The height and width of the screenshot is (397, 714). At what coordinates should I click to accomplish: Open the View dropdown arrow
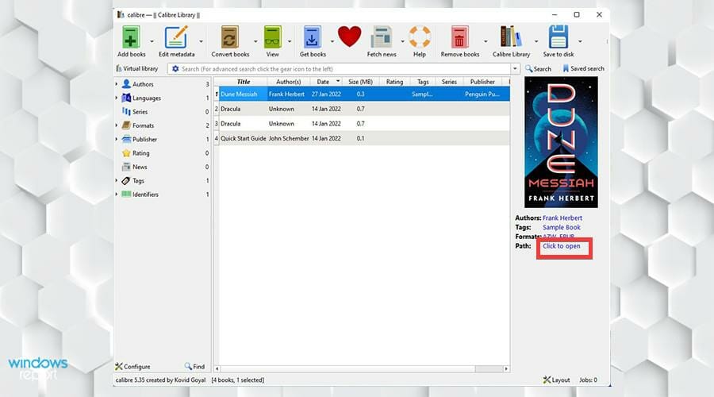pos(290,41)
